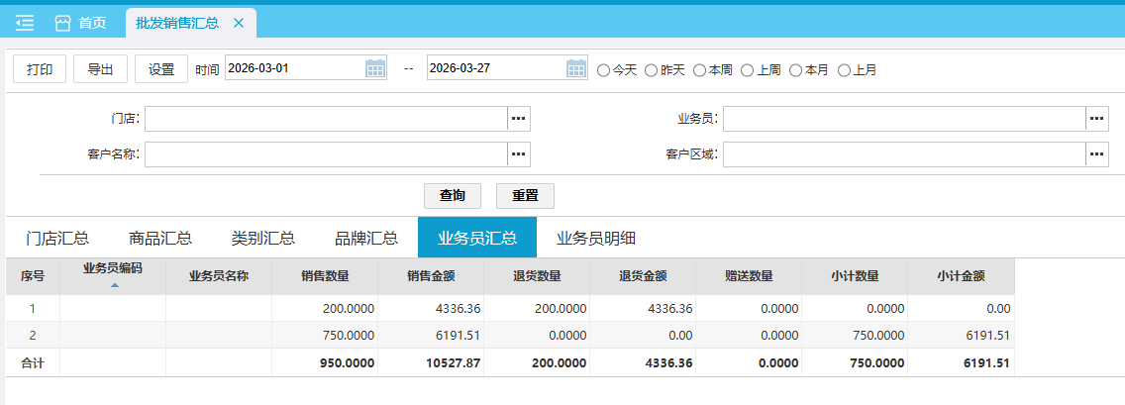The image size is (1125, 405).
Task: Collapse the sidebar menu icon
Action: 25,23
